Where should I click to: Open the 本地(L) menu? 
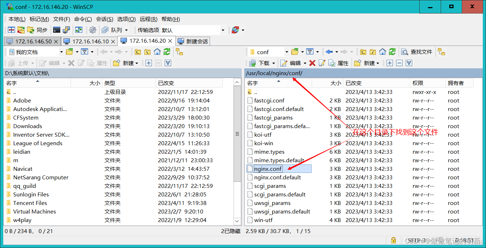click(x=17, y=19)
